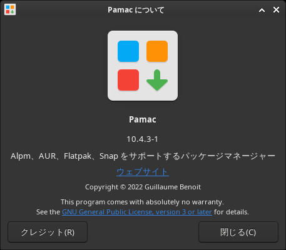Dismiss the dialog with 閉じる(C) button
Screen dimensions: 286x250
[x=238, y=232]
